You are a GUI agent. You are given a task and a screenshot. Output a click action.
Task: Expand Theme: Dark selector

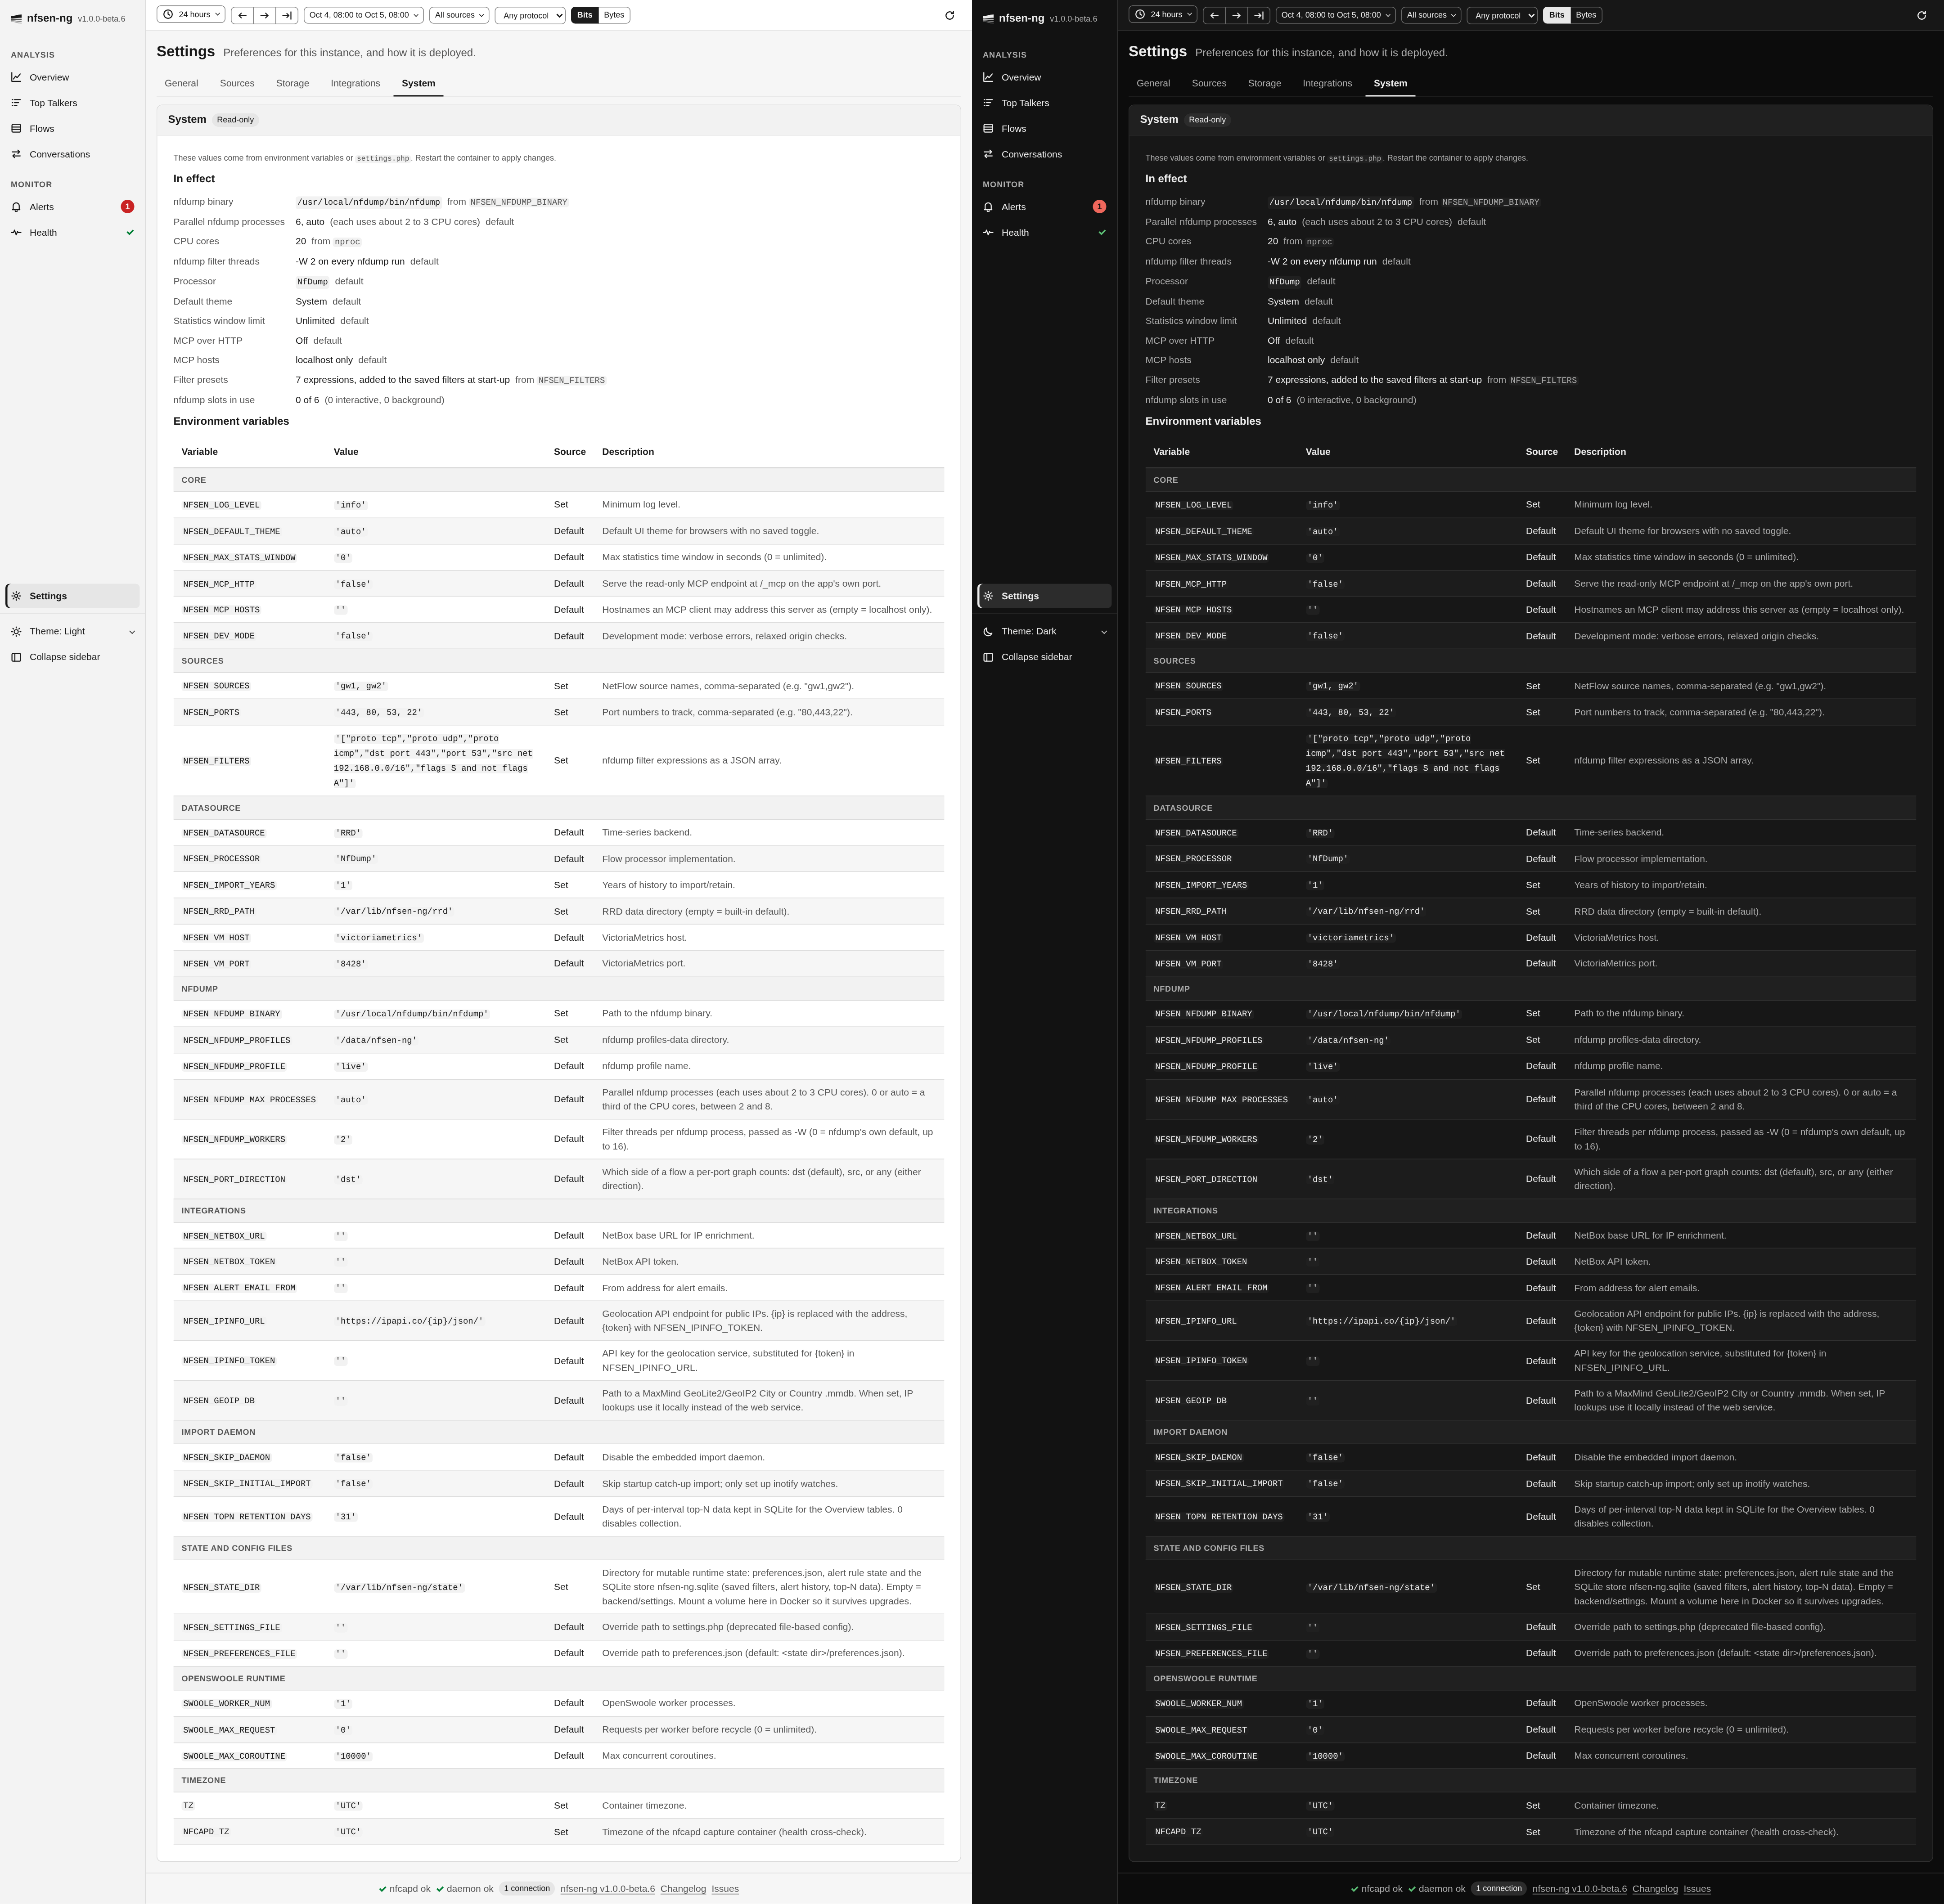(x=1044, y=631)
